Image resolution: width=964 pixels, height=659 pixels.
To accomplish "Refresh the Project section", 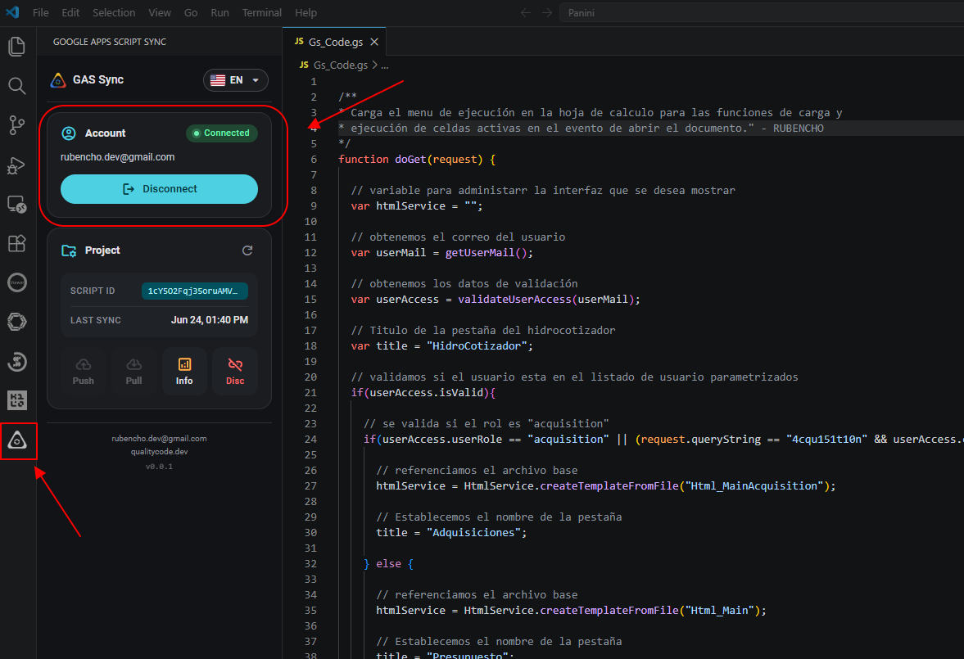I will click(x=247, y=251).
